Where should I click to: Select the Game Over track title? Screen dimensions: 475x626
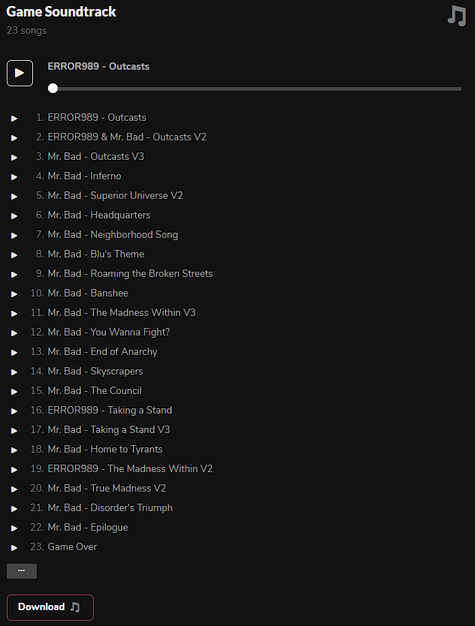[x=72, y=546]
